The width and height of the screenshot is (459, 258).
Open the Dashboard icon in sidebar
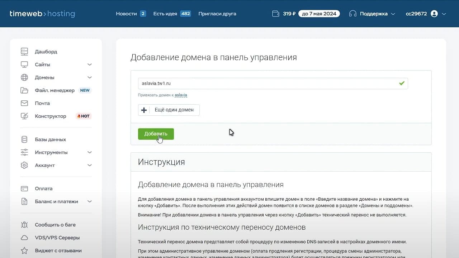pos(24,52)
